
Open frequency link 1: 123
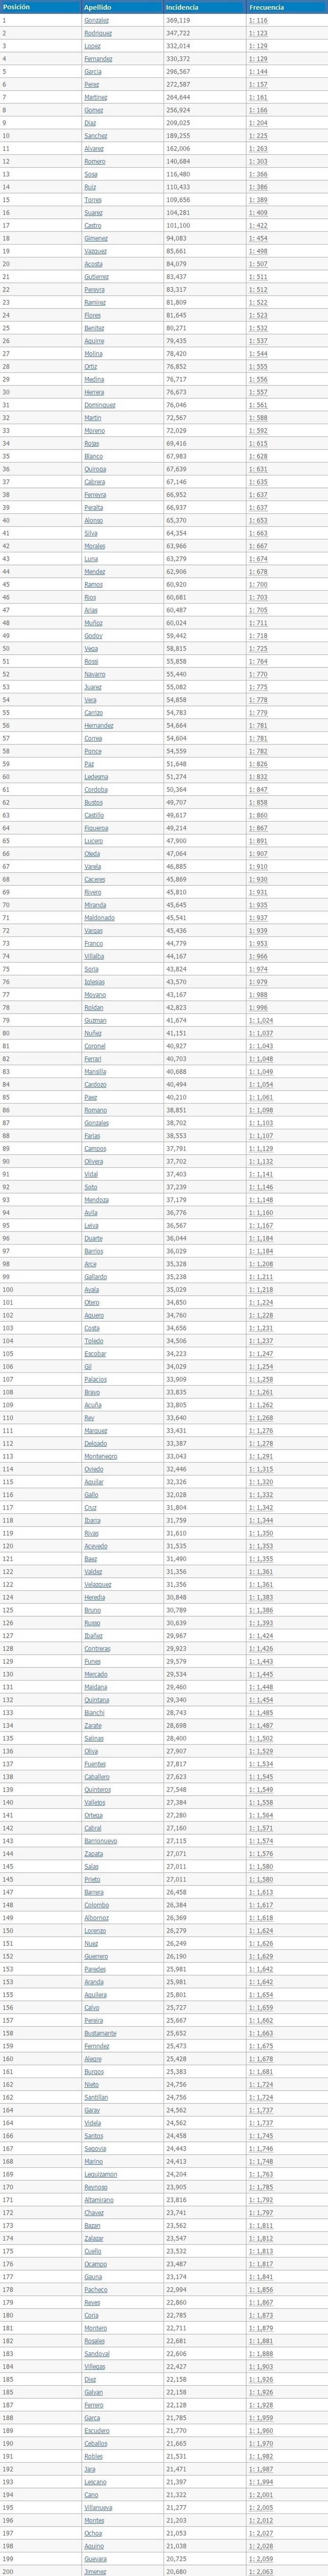258,33
